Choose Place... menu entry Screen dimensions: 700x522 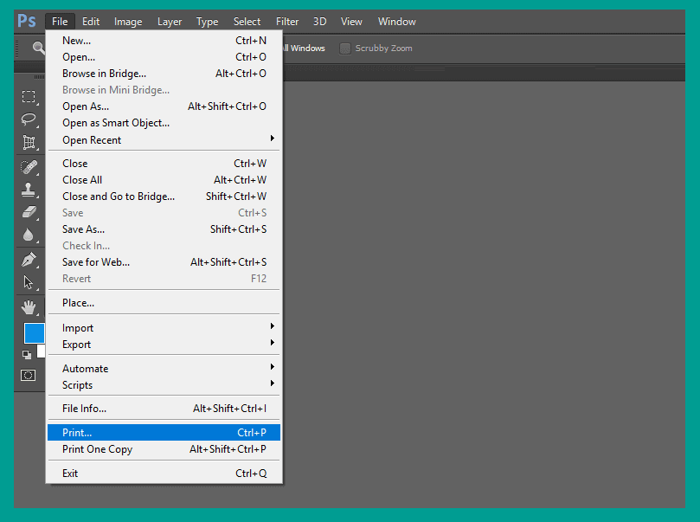tap(164, 303)
